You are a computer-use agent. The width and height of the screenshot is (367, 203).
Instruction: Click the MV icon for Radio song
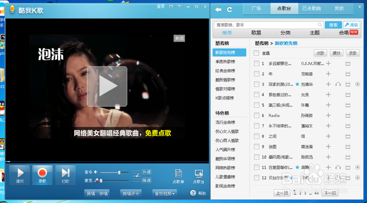(x=348, y=115)
